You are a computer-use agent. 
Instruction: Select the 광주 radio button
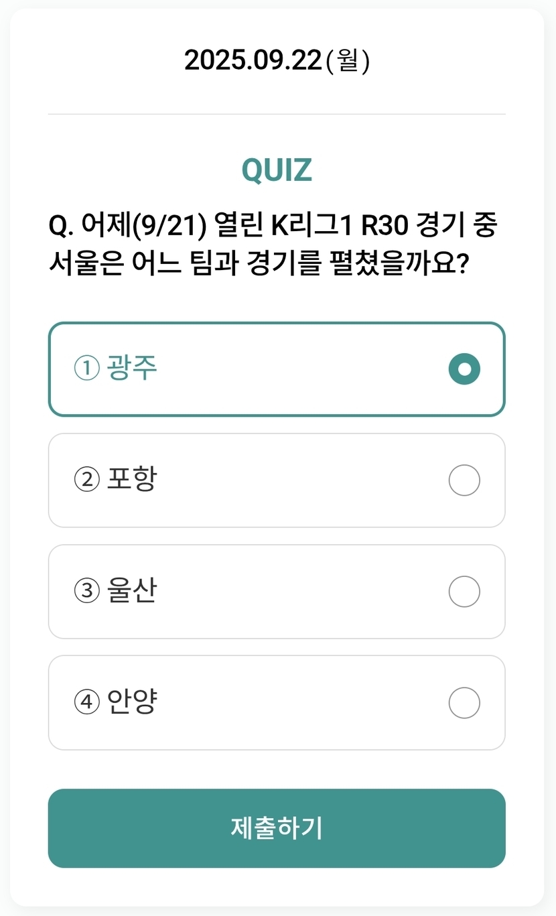pos(464,369)
